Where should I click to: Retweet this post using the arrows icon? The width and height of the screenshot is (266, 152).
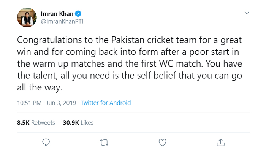pos(104,142)
